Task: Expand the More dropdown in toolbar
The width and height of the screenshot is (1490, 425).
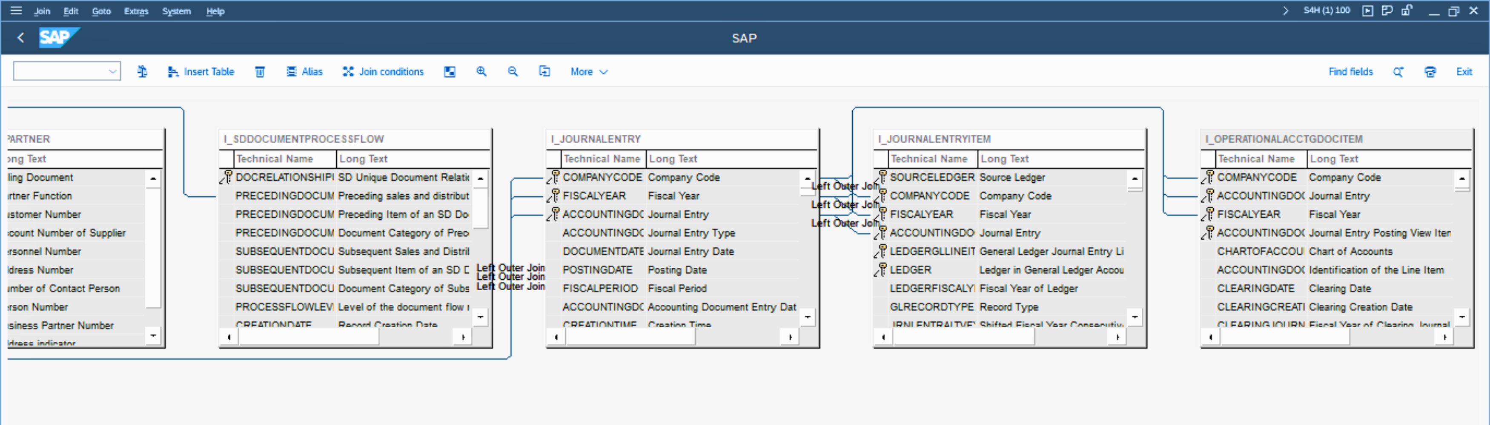Action: 588,71
